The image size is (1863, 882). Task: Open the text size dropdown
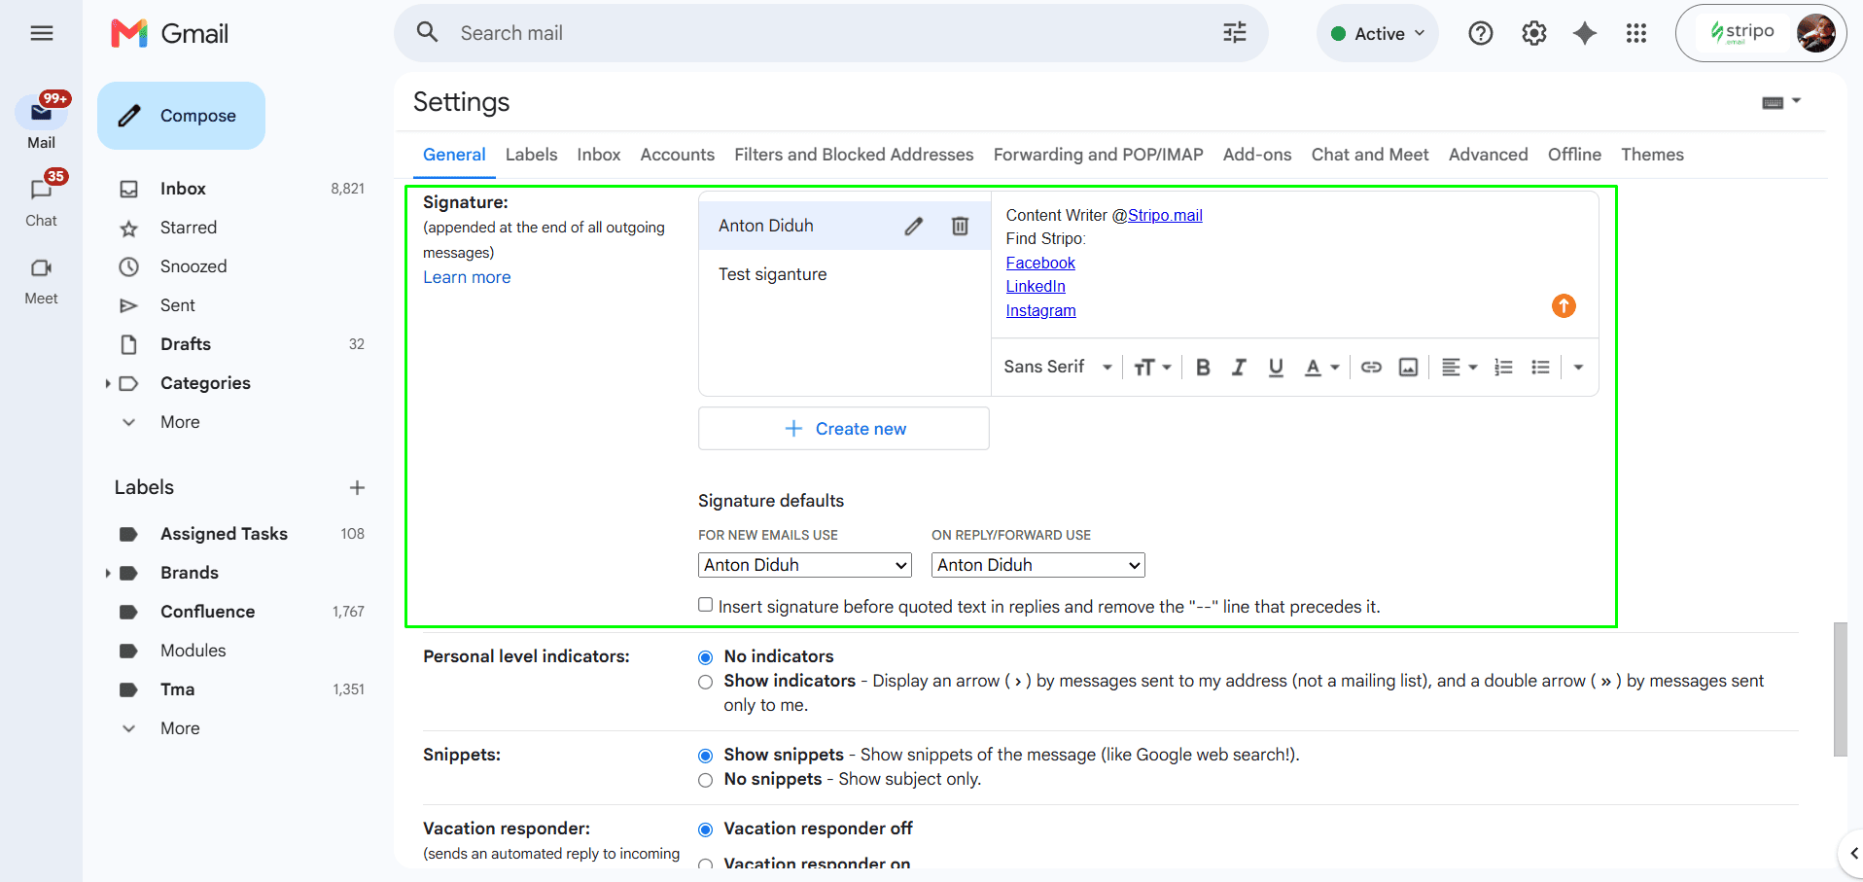pyautogui.click(x=1152, y=368)
